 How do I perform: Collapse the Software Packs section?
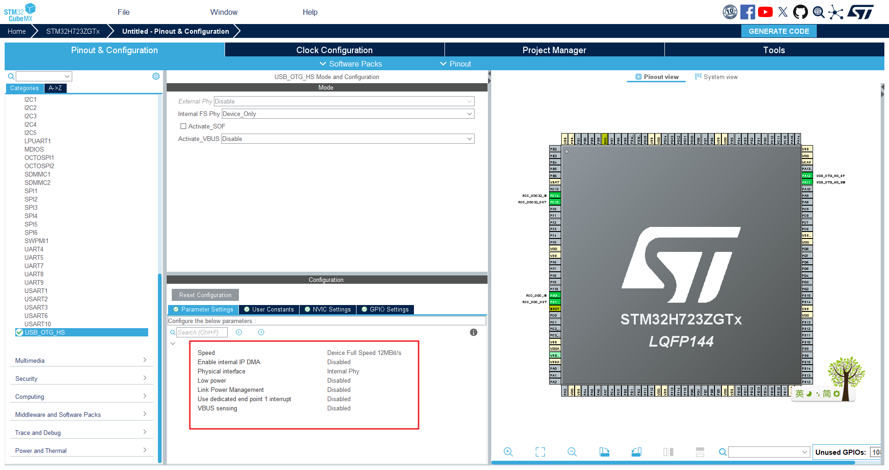click(351, 64)
